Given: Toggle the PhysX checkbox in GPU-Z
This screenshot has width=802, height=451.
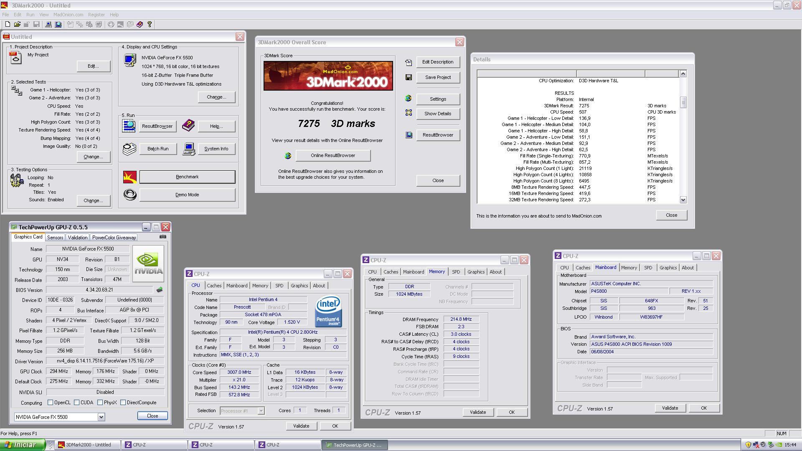Looking at the screenshot, I should [x=100, y=403].
